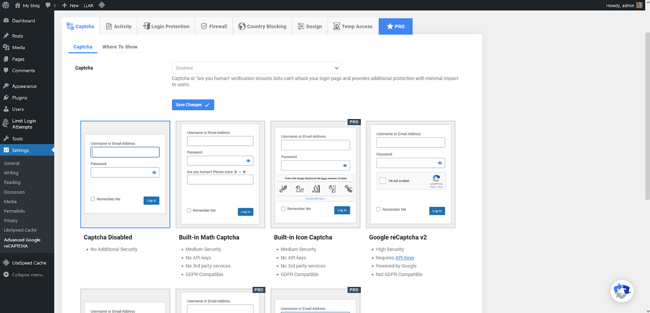Screen dimensions: 650x313
Task: Switch to the Country Blocking tab
Action: 262,26
